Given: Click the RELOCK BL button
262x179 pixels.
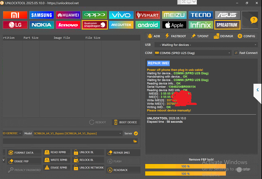Looking at the screenshot, I should 88,160.
